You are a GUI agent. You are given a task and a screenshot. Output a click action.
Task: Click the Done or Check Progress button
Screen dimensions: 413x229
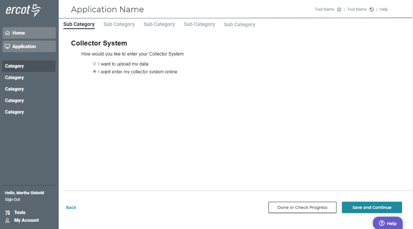[302, 207]
